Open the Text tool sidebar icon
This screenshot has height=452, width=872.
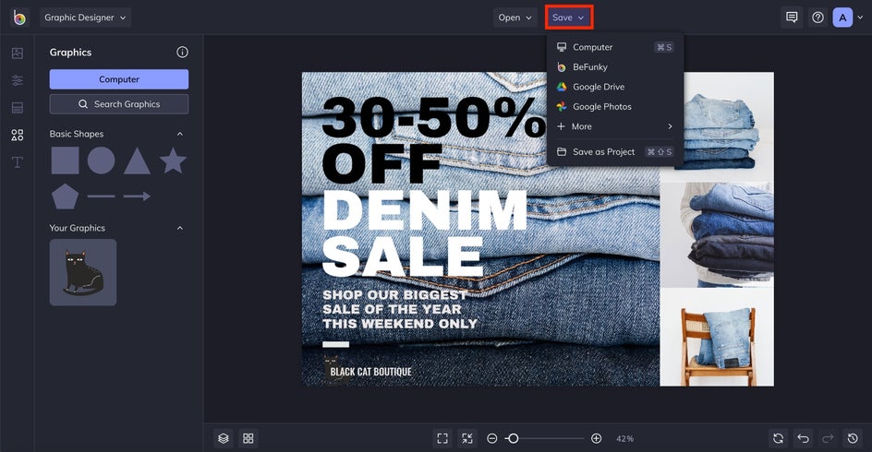(x=18, y=162)
